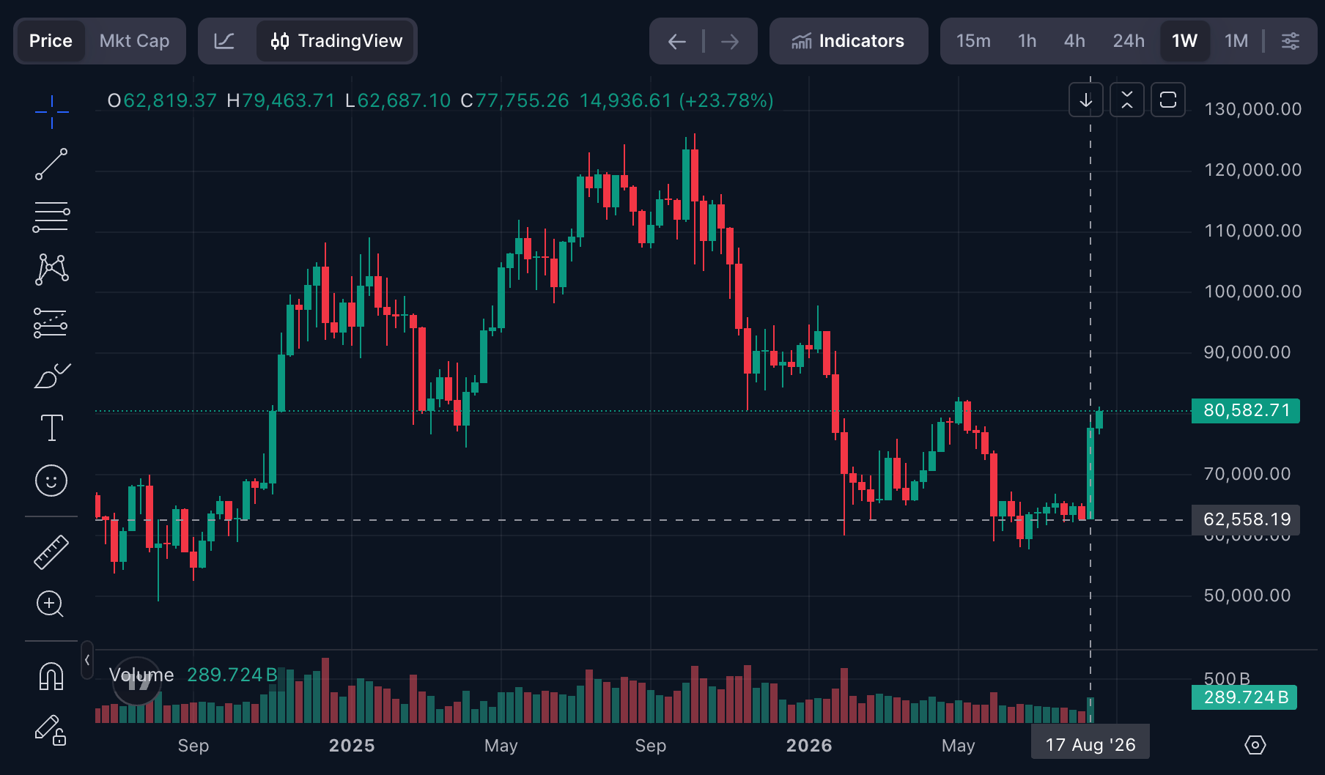Switch to Mkt Cap view
The height and width of the screenshot is (775, 1325).
click(x=135, y=41)
